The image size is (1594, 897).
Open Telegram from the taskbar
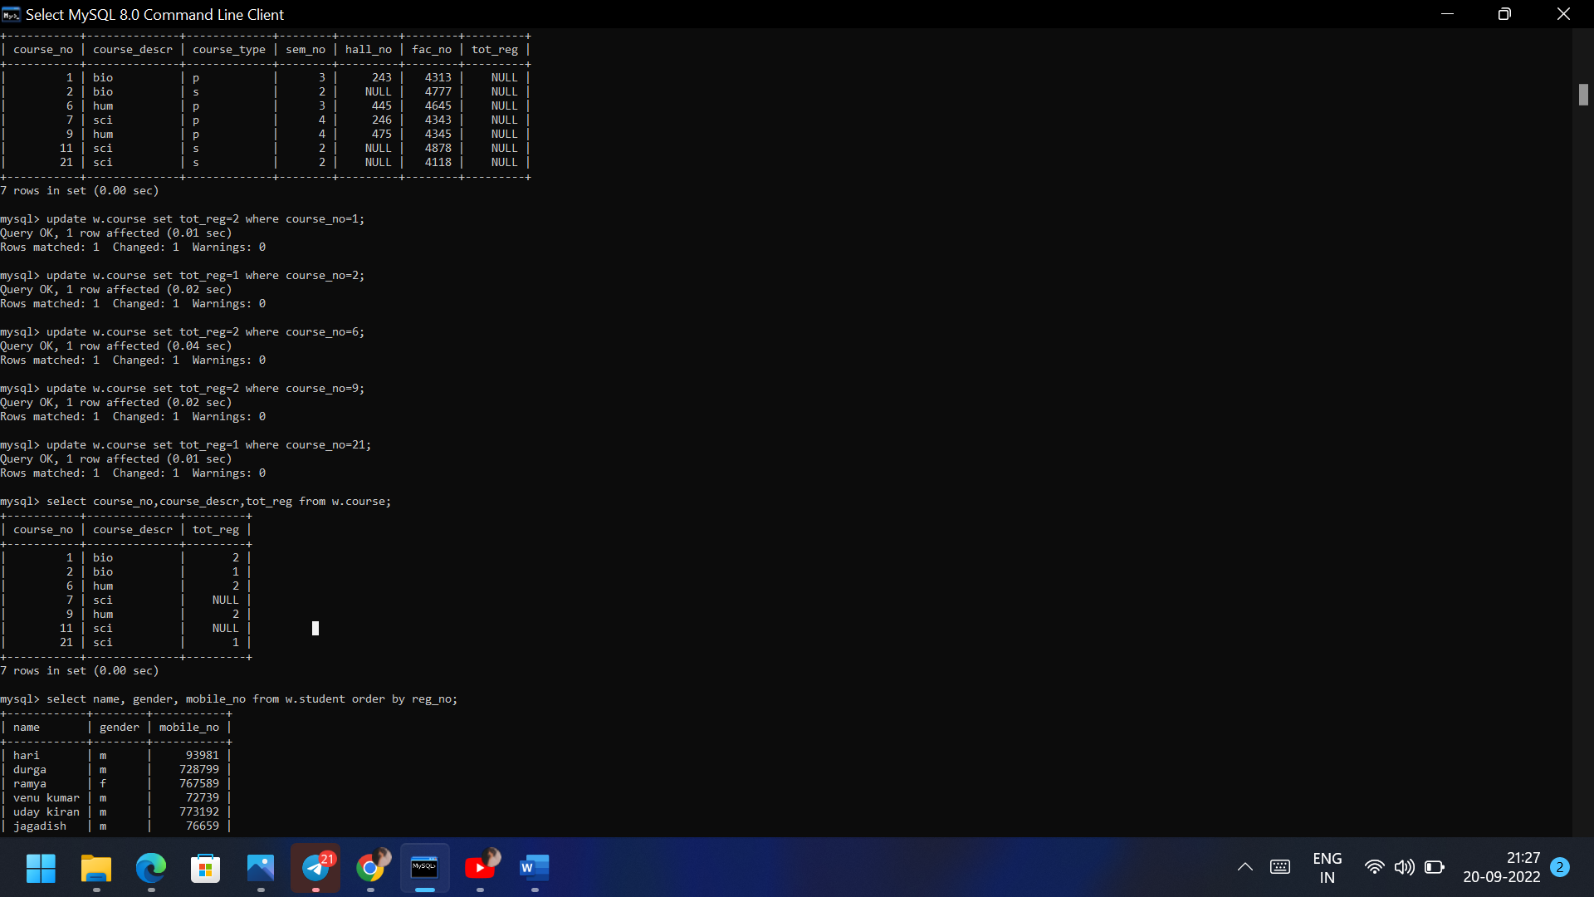click(x=315, y=870)
